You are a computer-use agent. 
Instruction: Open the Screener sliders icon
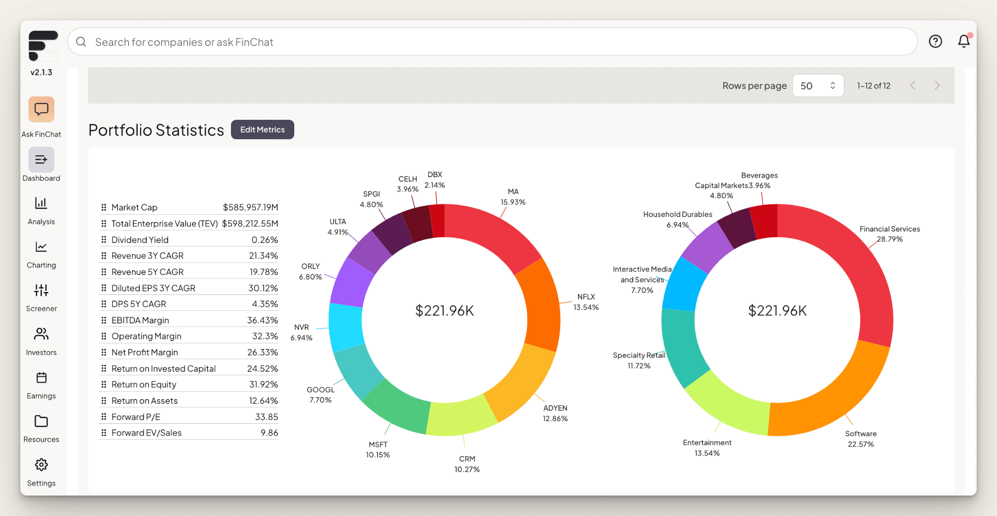41,290
